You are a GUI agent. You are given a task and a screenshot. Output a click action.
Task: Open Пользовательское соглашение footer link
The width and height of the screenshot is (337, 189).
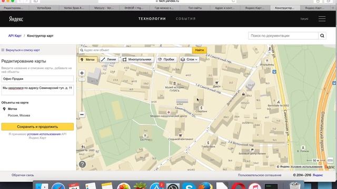click(x=260, y=175)
